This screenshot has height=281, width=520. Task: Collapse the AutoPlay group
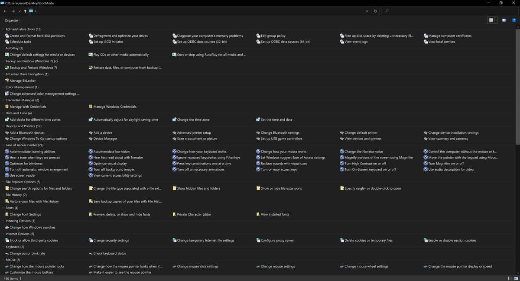pyautogui.click(x=3, y=48)
